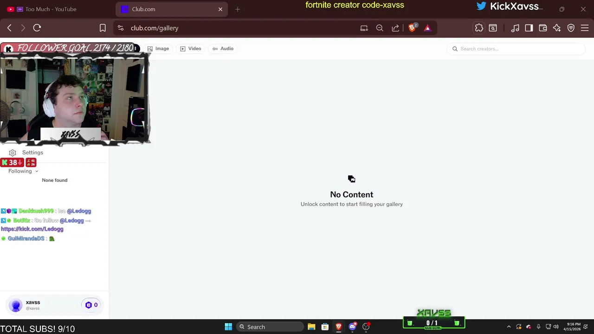Open File Explorer from the taskbar
The height and width of the screenshot is (334, 594).
click(311, 327)
